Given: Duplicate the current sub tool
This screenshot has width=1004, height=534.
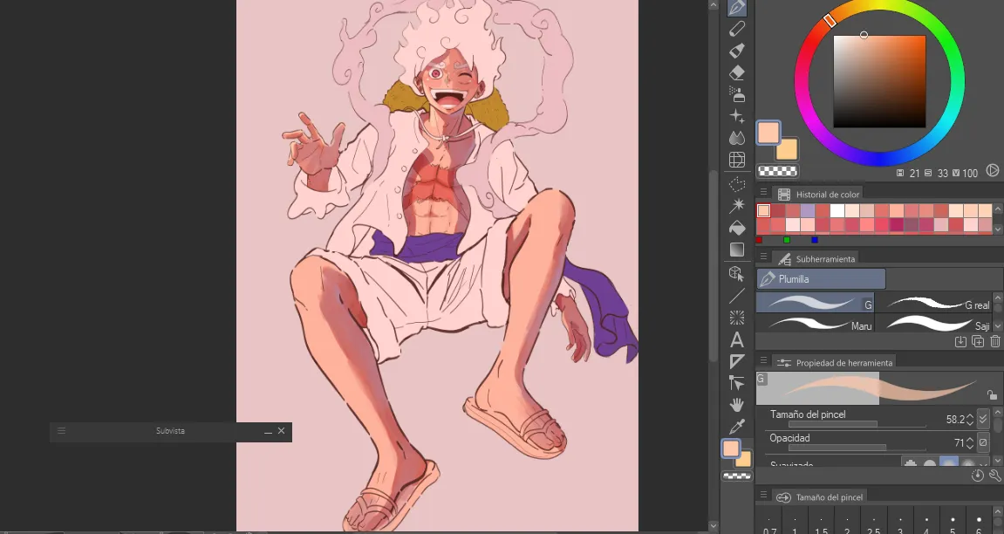Looking at the screenshot, I should (x=978, y=342).
